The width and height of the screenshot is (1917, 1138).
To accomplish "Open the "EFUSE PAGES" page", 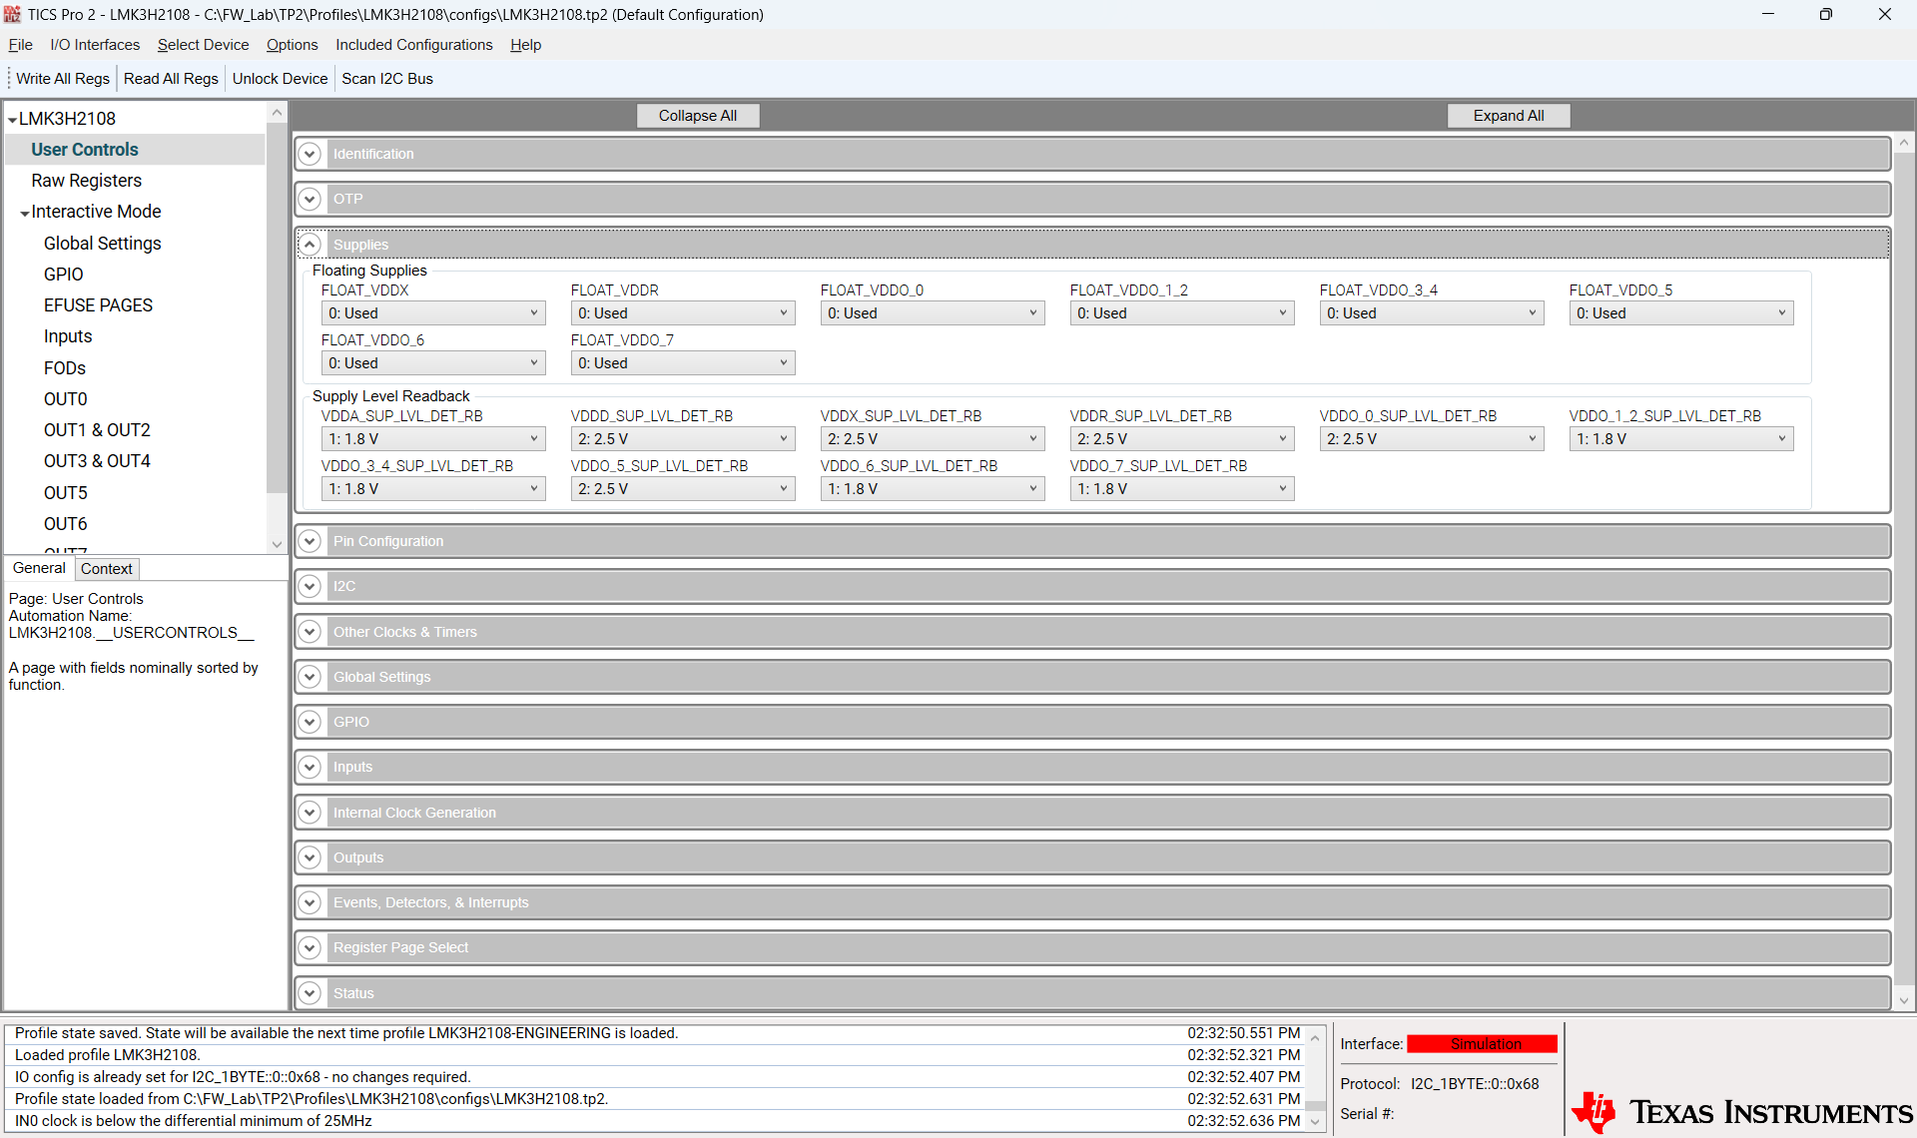I will tap(98, 304).
